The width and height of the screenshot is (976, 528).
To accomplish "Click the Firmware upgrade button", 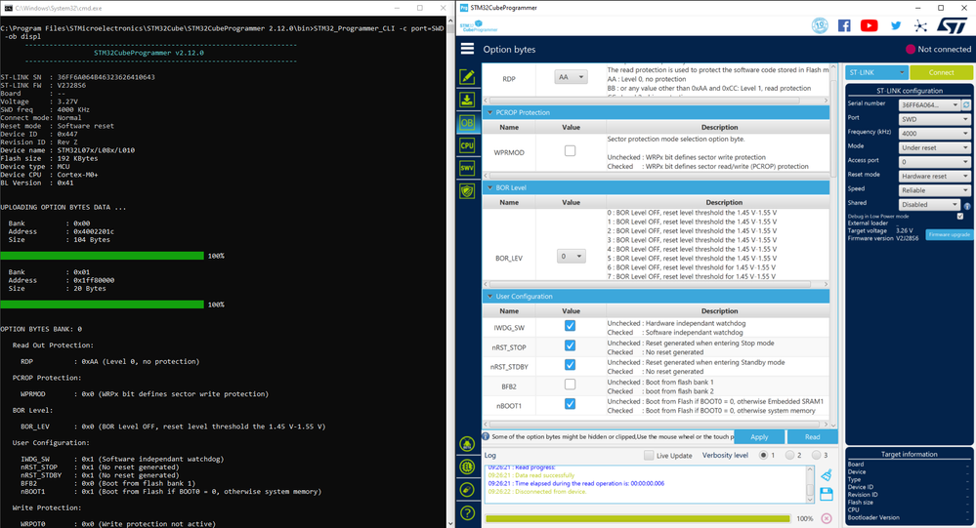I will [950, 234].
